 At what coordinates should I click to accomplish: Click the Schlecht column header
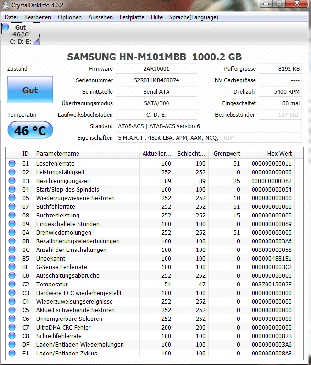[191, 153]
